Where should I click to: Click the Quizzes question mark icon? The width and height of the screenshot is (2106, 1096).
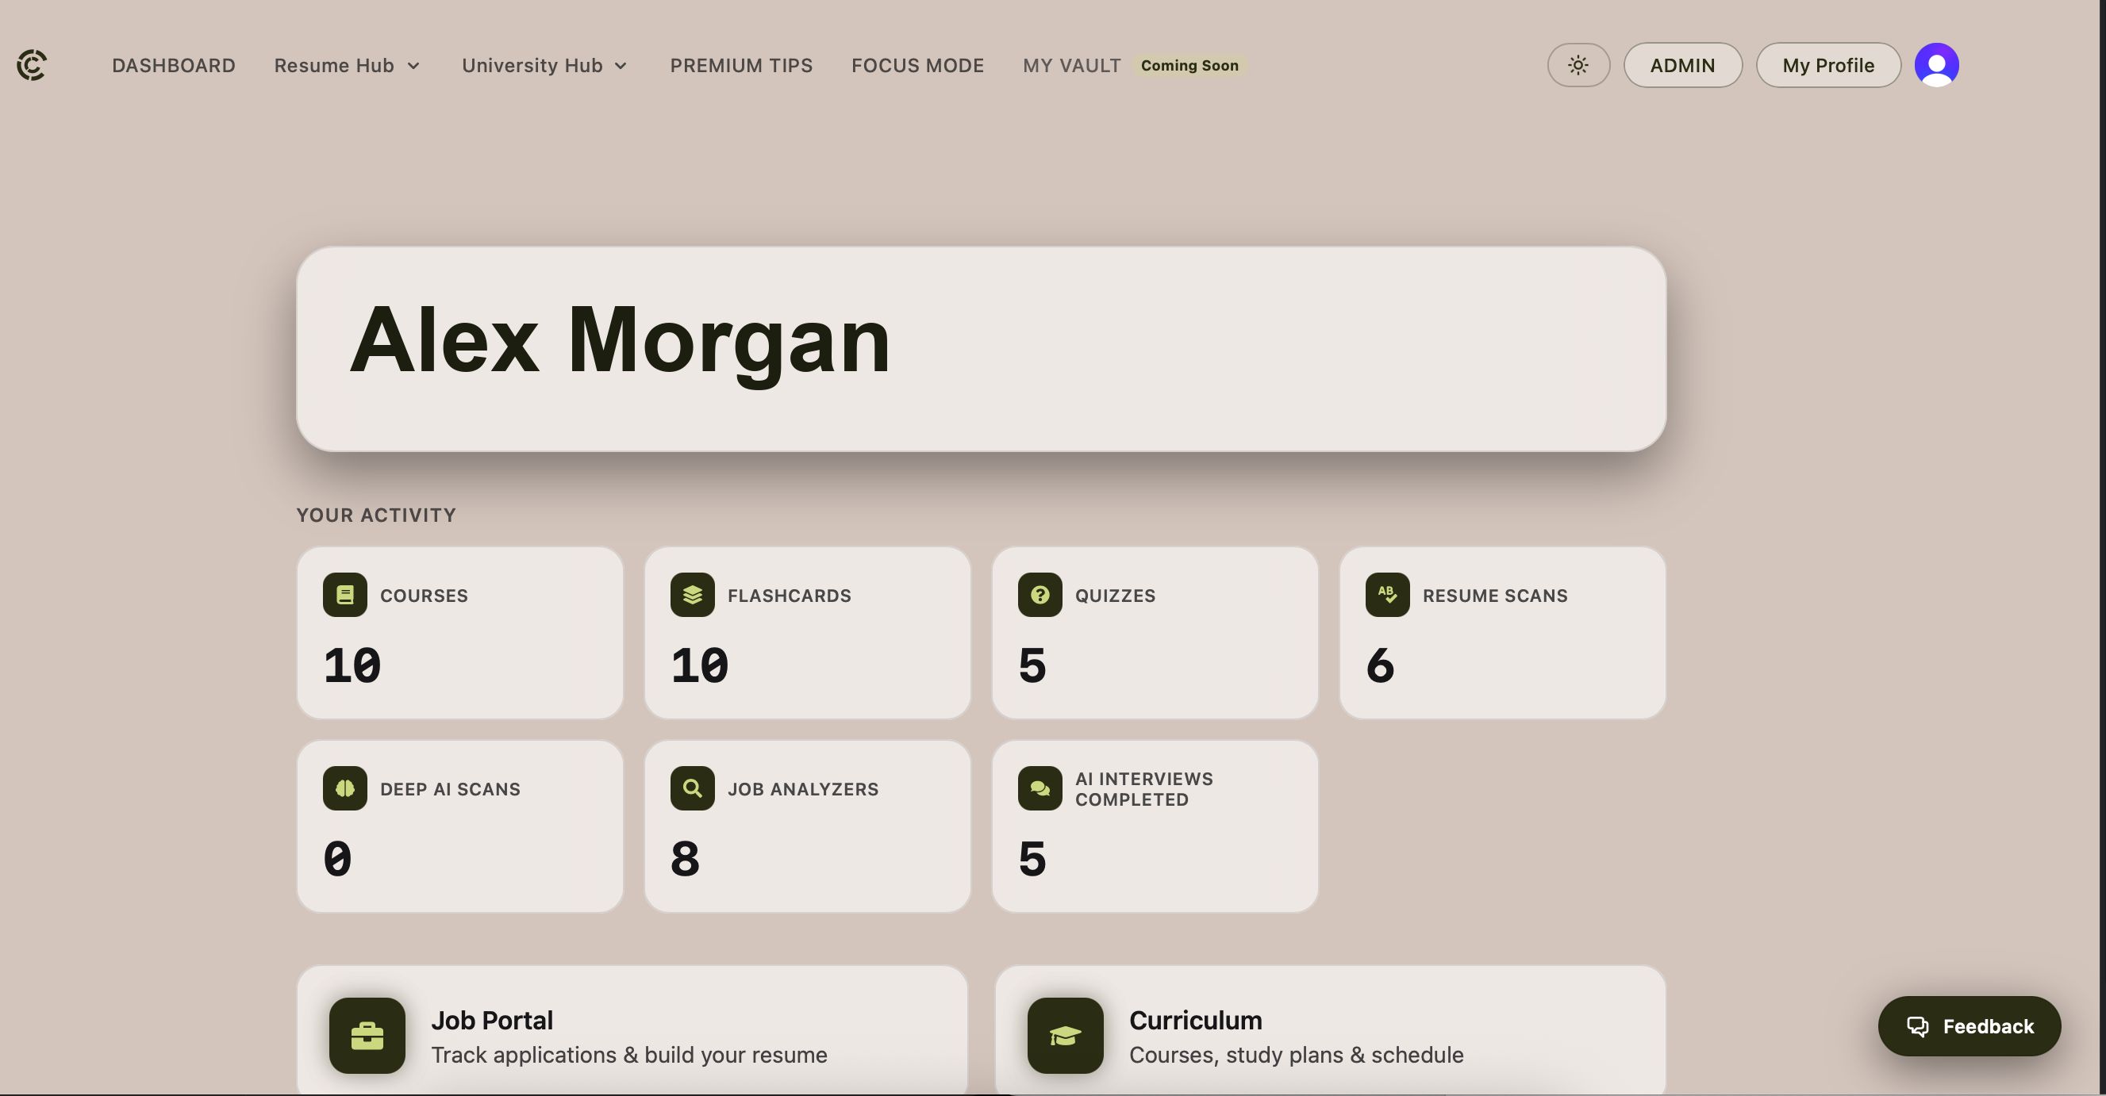click(1039, 595)
